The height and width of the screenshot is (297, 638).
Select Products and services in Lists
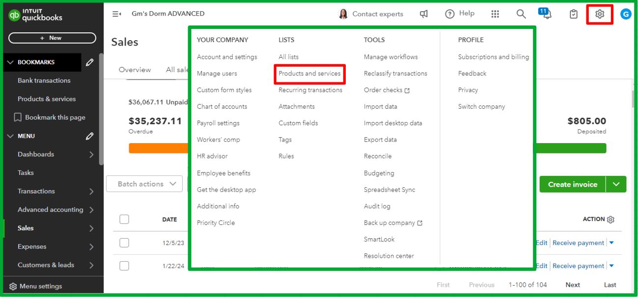[x=309, y=74]
